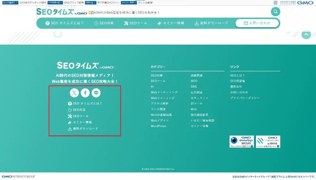Open the 'いまだ！検索物語' category link

(x=203, y=121)
